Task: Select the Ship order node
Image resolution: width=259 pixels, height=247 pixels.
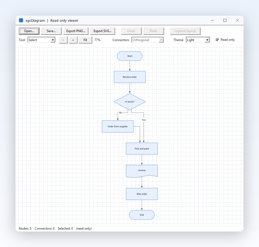Action: coord(142,194)
